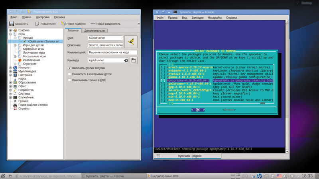Click Новый разделитель toolbar button
This screenshot has height=179, width=319.
click(x=105, y=24)
